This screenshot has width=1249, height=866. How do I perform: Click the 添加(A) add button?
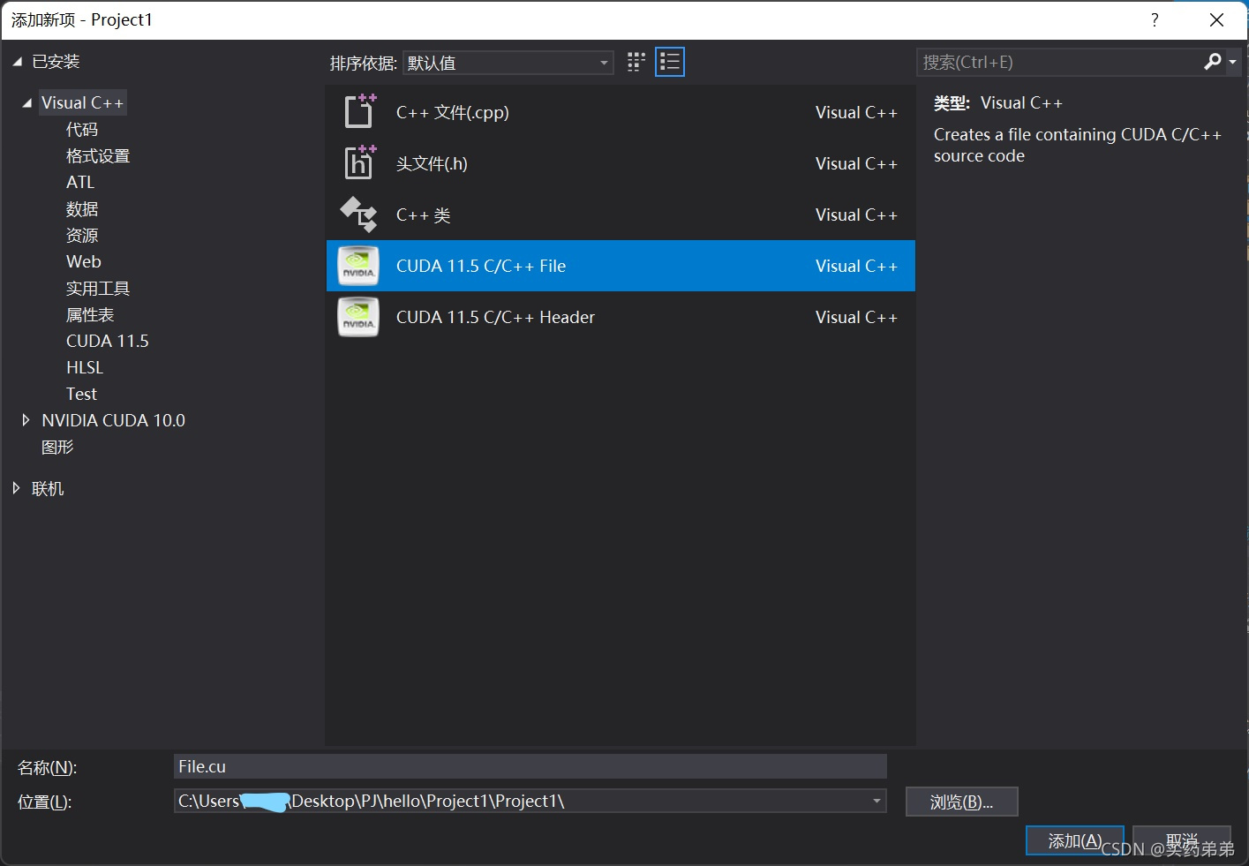click(x=1074, y=841)
